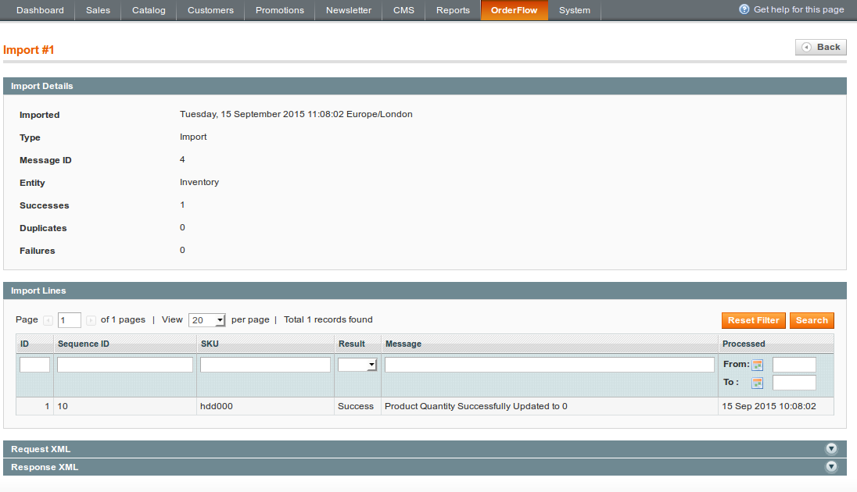Open the per-page View dropdown
The image size is (857, 492).
[206, 320]
